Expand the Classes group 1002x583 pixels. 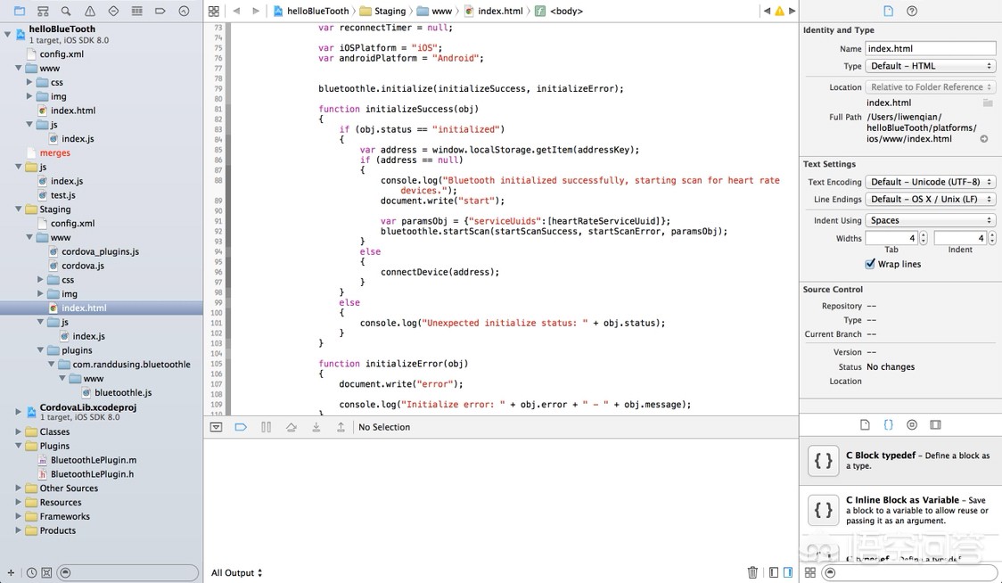coord(19,431)
